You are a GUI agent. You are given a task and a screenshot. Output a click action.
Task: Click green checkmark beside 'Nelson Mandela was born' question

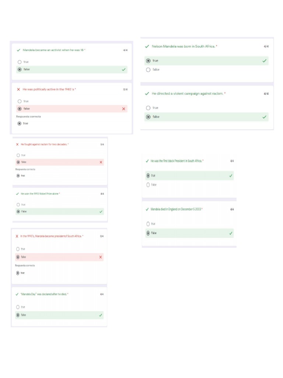tap(147, 47)
